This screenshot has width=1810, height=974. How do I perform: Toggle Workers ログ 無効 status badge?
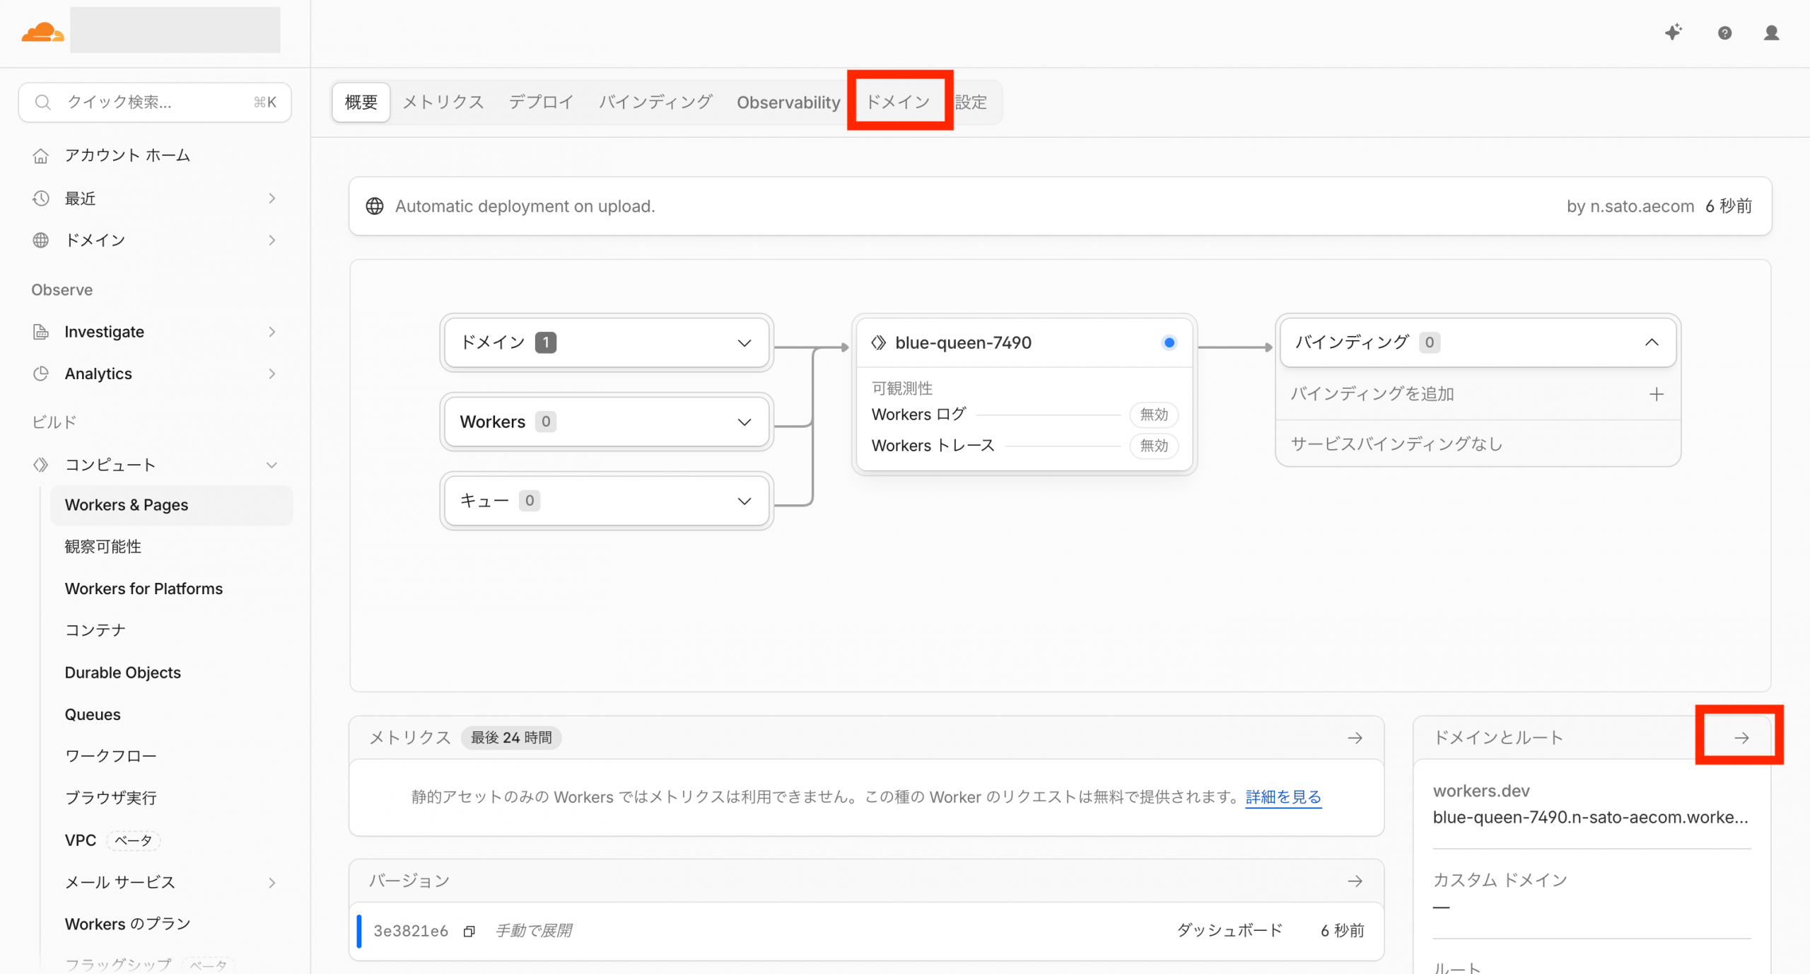click(x=1154, y=414)
